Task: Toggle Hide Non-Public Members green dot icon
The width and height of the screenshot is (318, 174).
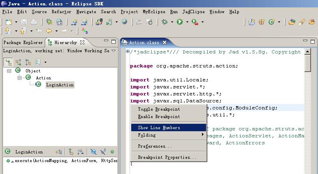Action: (112, 152)
